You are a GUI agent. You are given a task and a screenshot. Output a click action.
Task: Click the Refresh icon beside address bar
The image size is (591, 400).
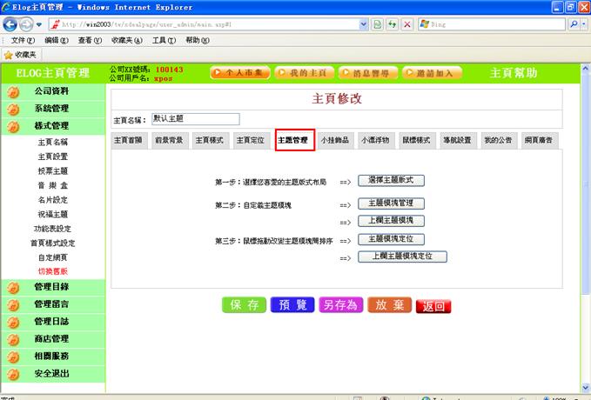[393, 25]
